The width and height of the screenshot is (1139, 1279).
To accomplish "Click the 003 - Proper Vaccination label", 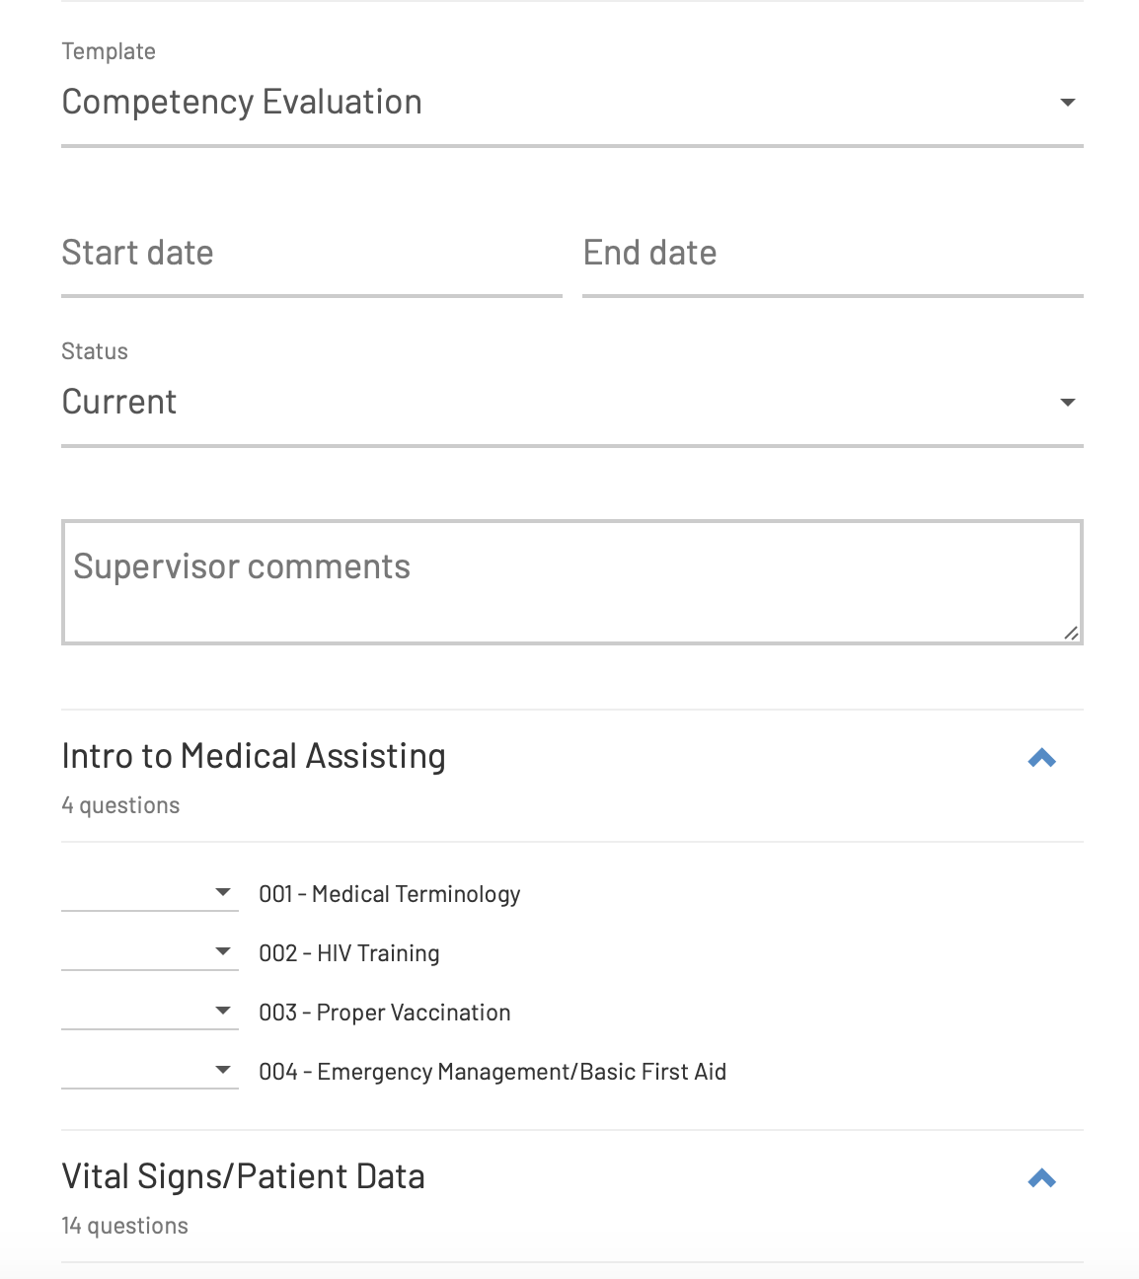I will pyautogui.click(x=385, y=1013).
